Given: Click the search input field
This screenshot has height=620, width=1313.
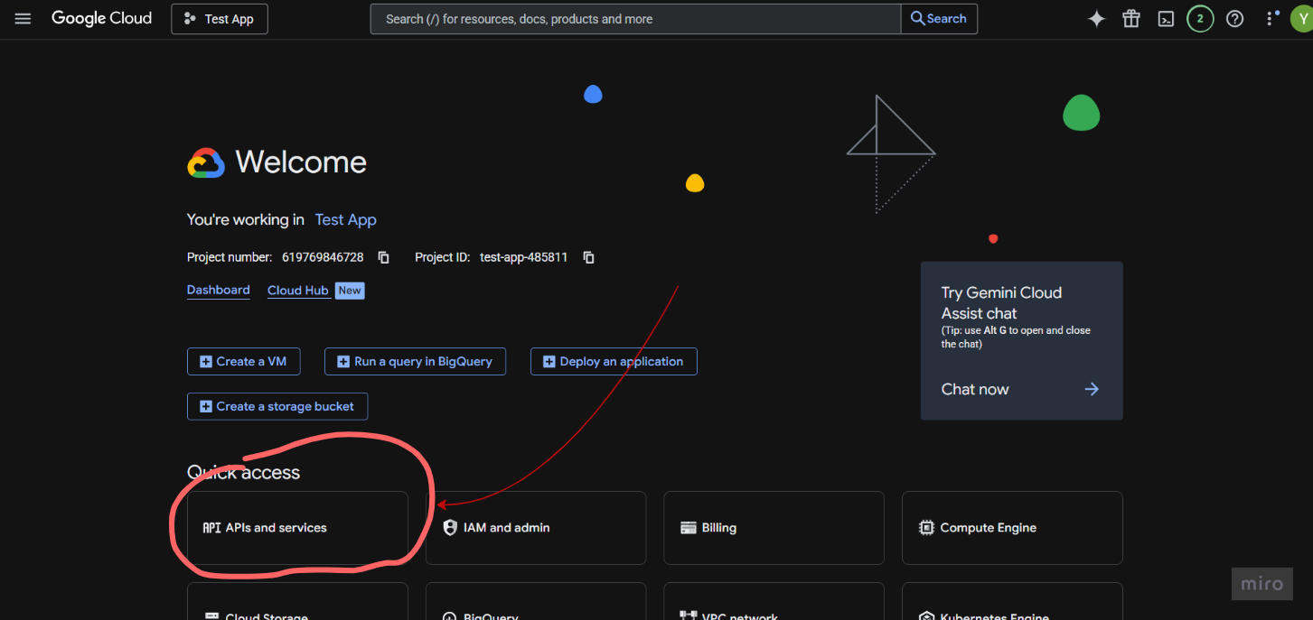Looking at the screenshot, I should (x=635, y=19).
